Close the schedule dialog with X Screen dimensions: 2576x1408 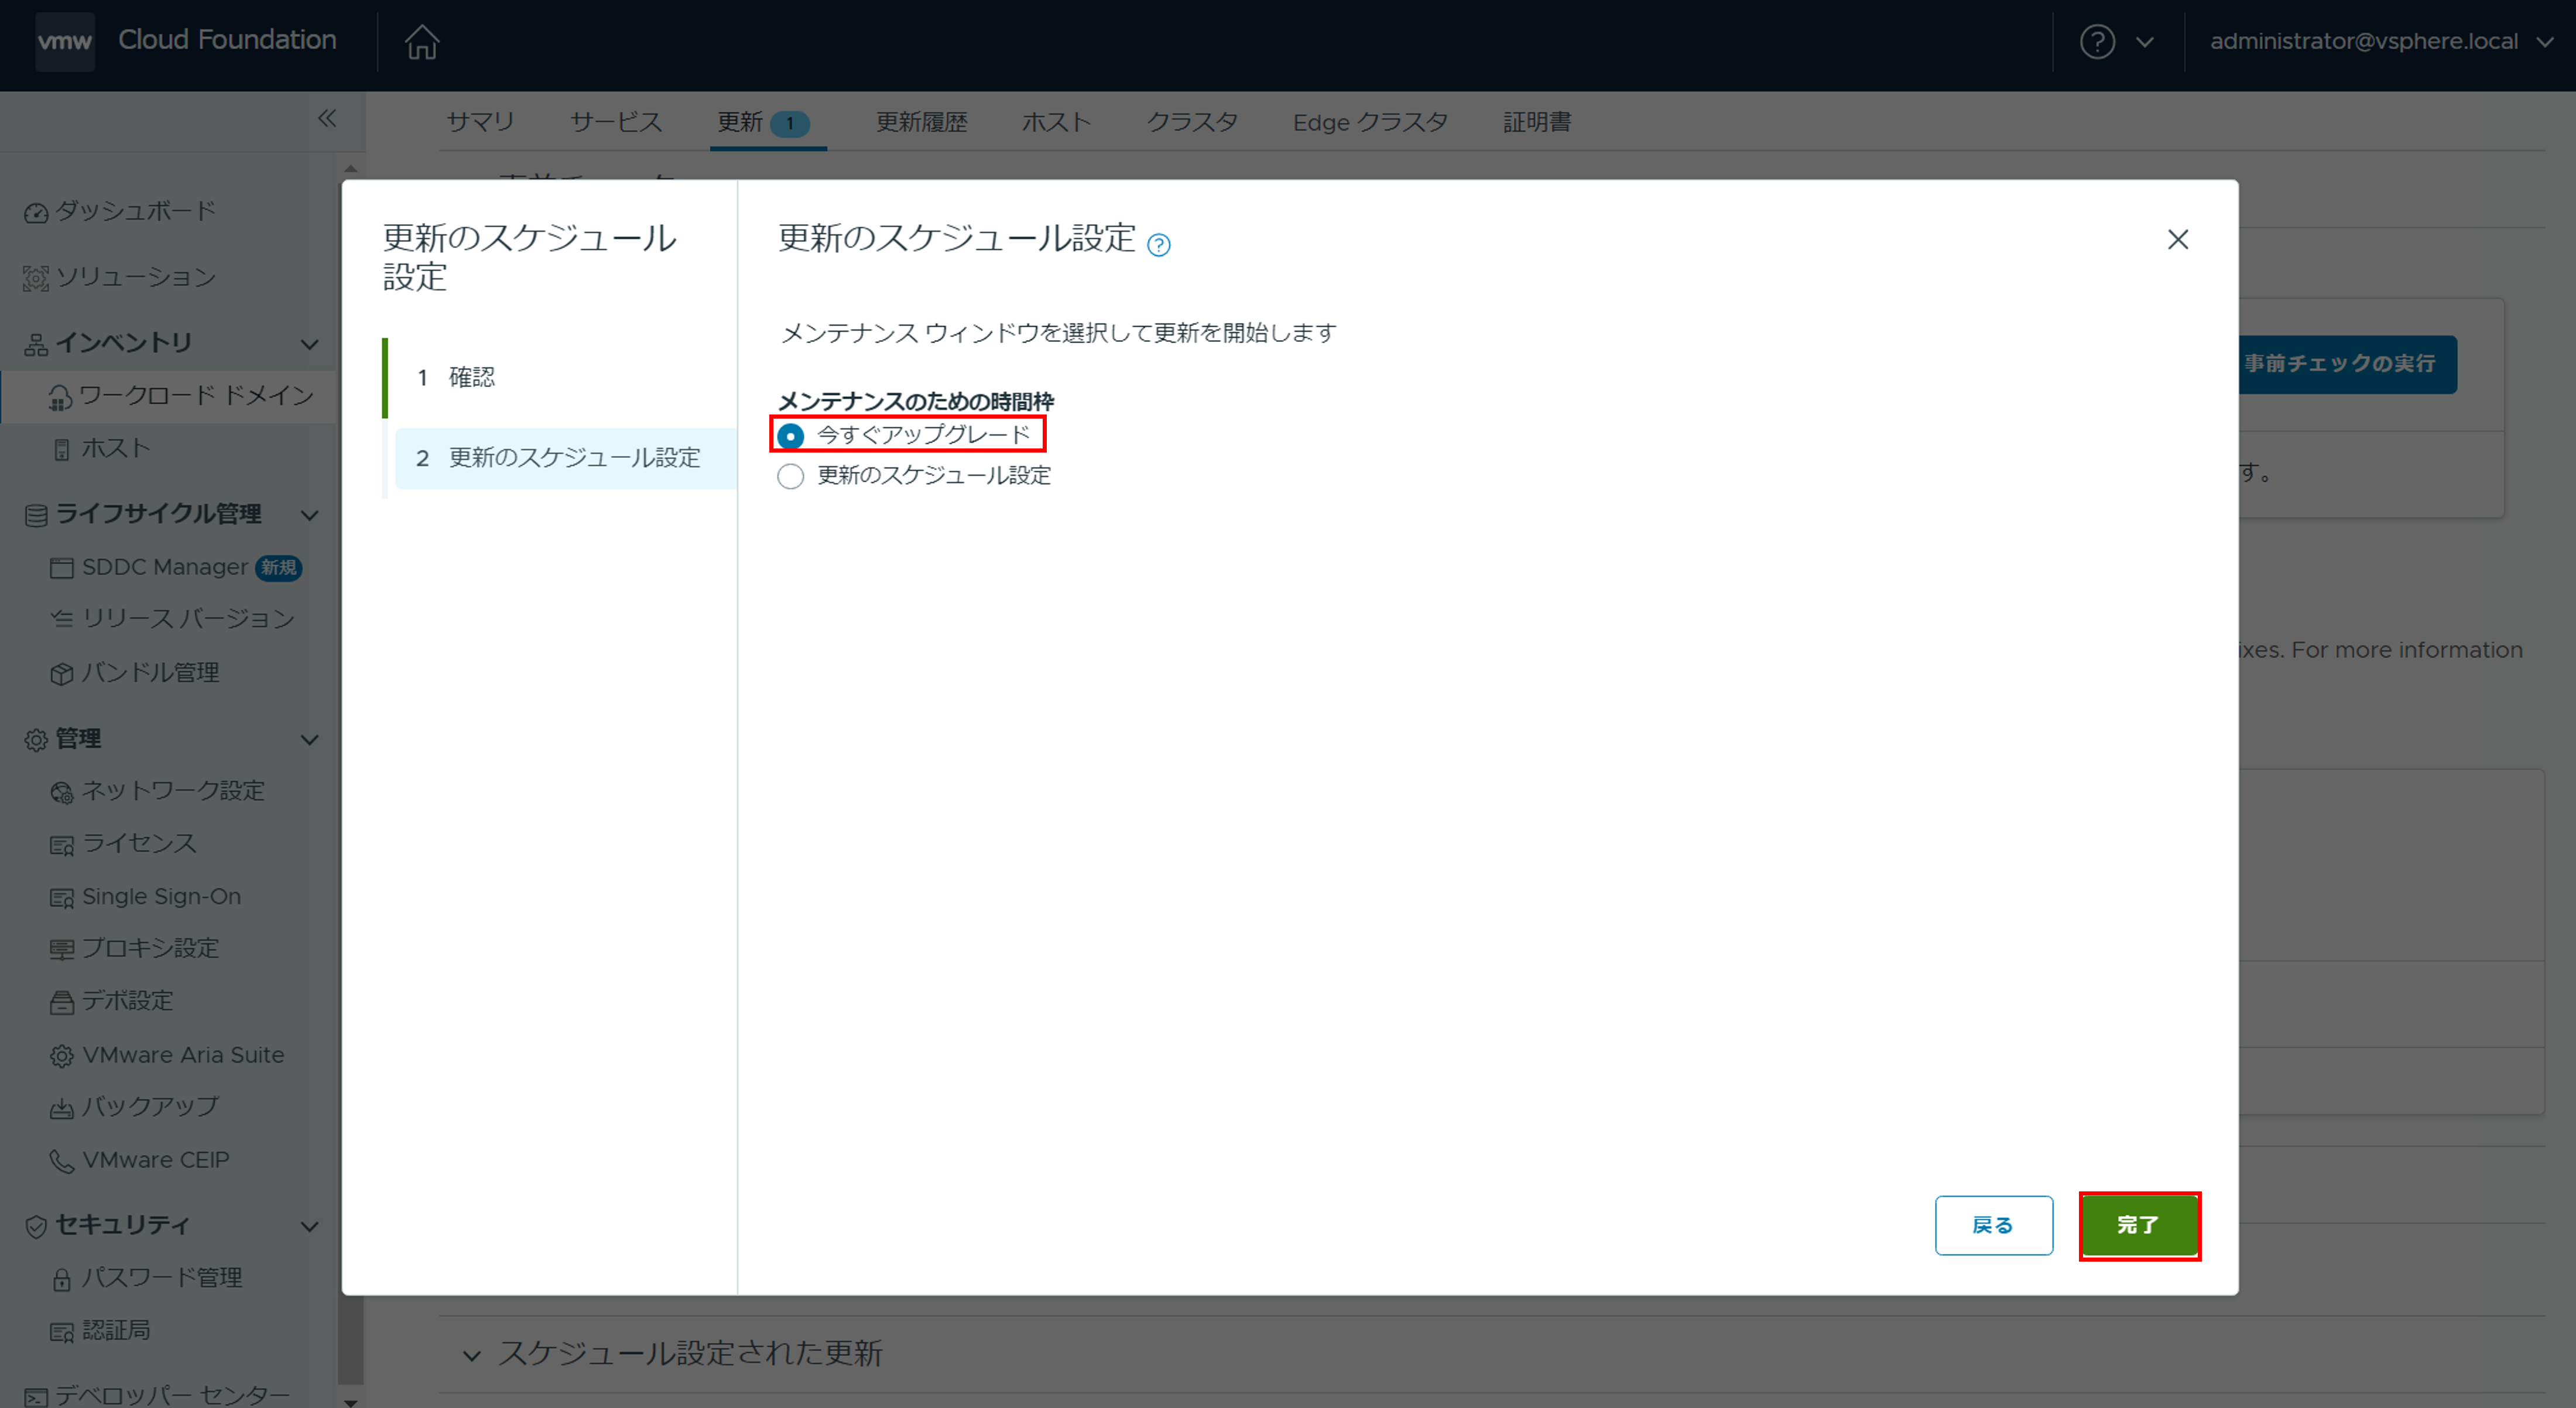pyautogui.click(x=2177, y=240)
